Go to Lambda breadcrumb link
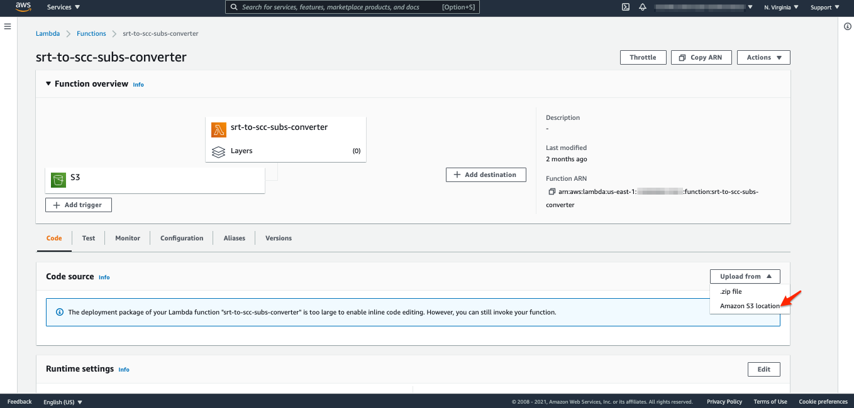Screen dimensions: 854x408 coord(48,33)
